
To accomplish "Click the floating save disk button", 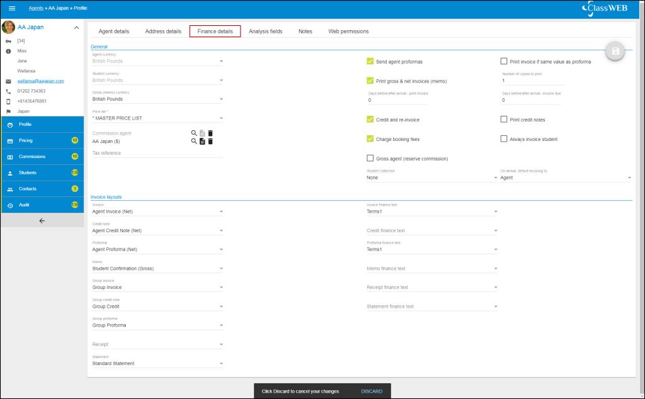I will (x=615, y=52).
